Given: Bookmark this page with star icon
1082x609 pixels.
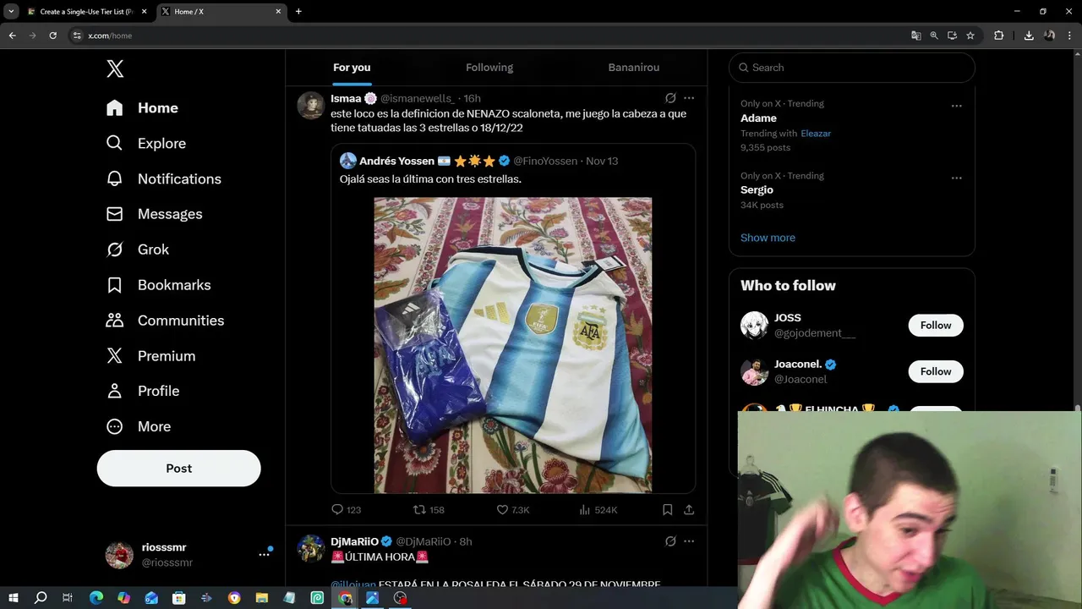Looking at the screenshot, I should coord(970,36).
